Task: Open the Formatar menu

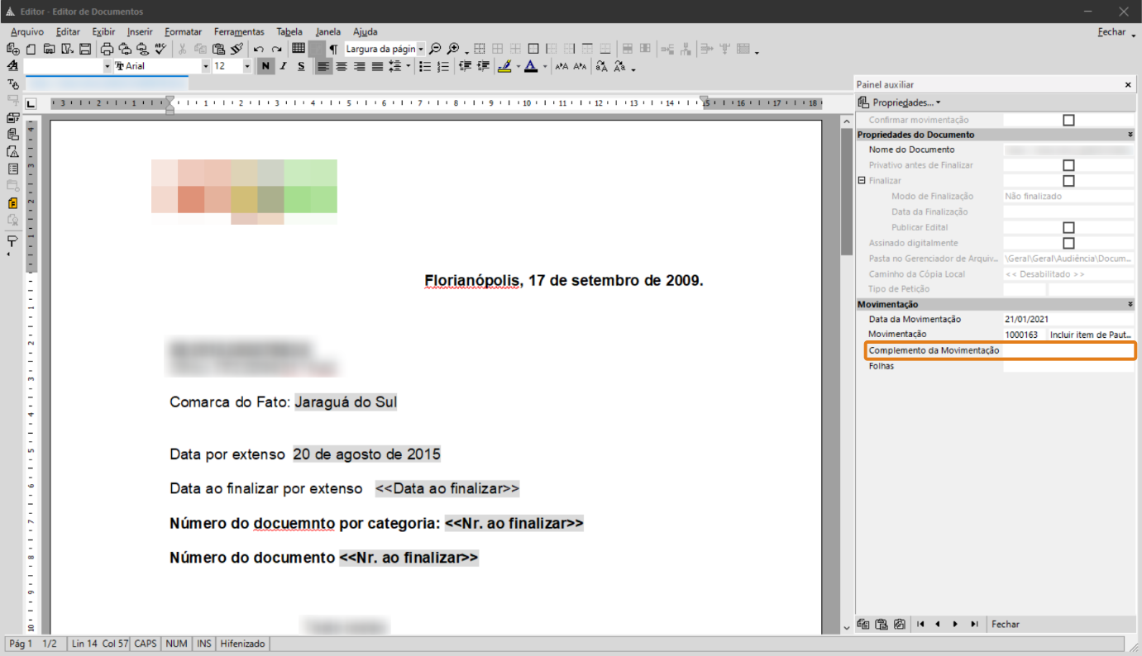Action: (x=183, y=31)
